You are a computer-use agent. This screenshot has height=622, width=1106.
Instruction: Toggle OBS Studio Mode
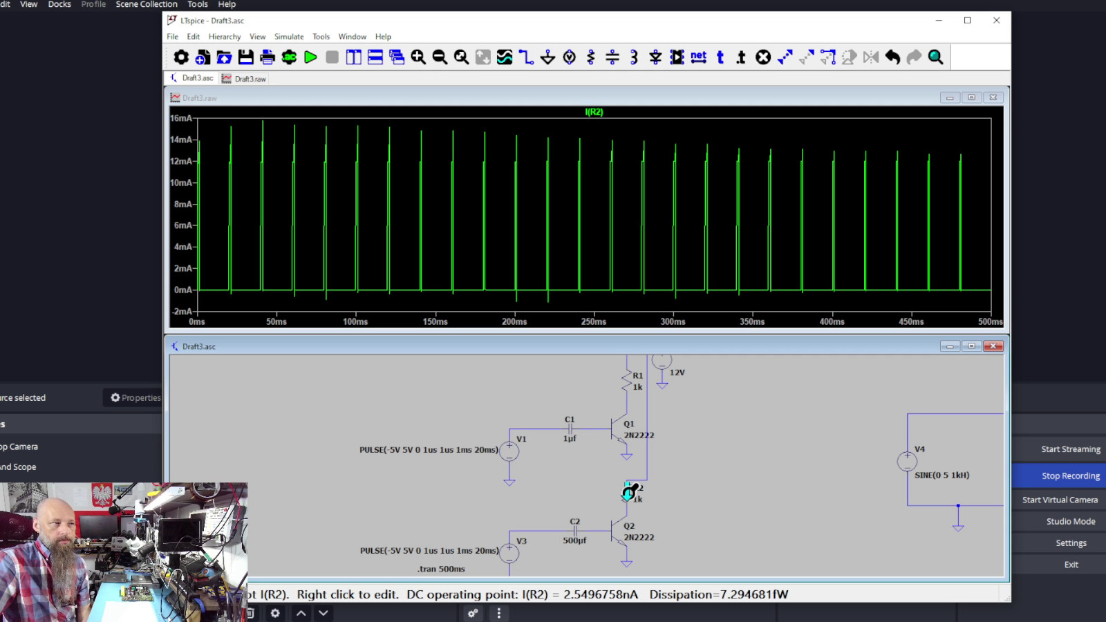[x=1070, y=522]
